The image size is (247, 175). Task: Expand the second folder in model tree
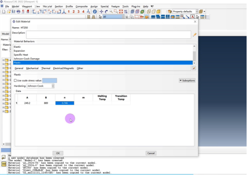3,64
